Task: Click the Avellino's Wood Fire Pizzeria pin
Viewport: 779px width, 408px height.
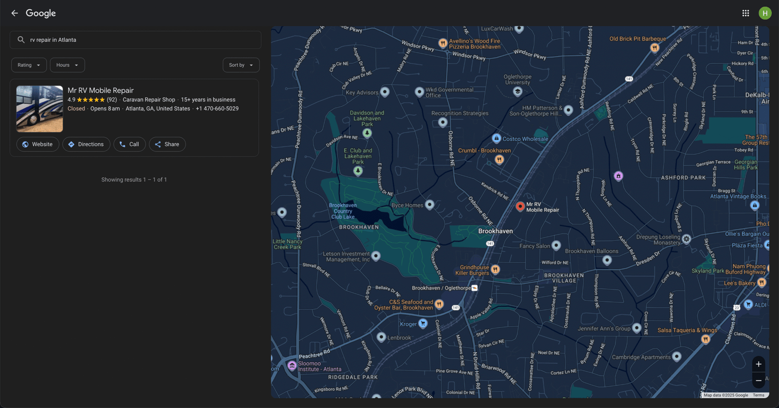Action: [443, 43]
